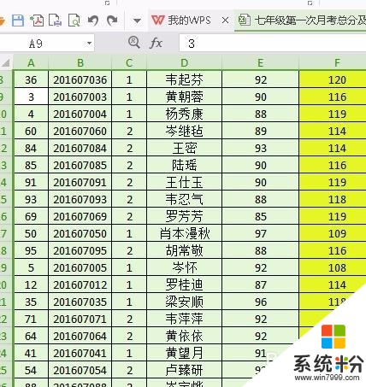
Task: Click cell containing 201607036
Action: pyautogui.click(x=80, y=79)
